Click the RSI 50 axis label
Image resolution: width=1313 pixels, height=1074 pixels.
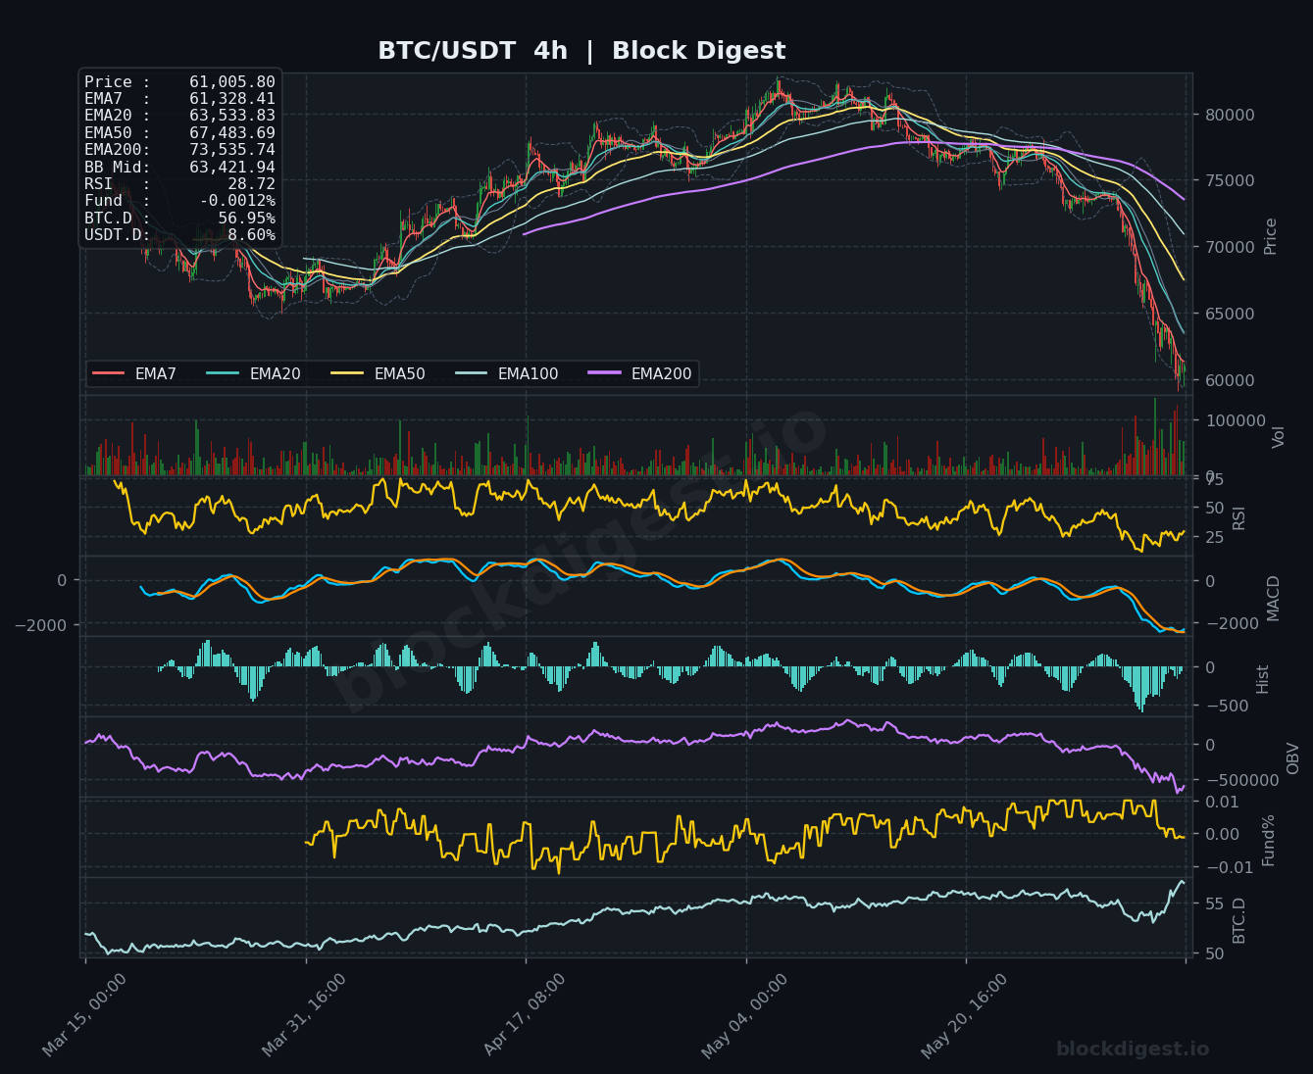pos(1214,508)
